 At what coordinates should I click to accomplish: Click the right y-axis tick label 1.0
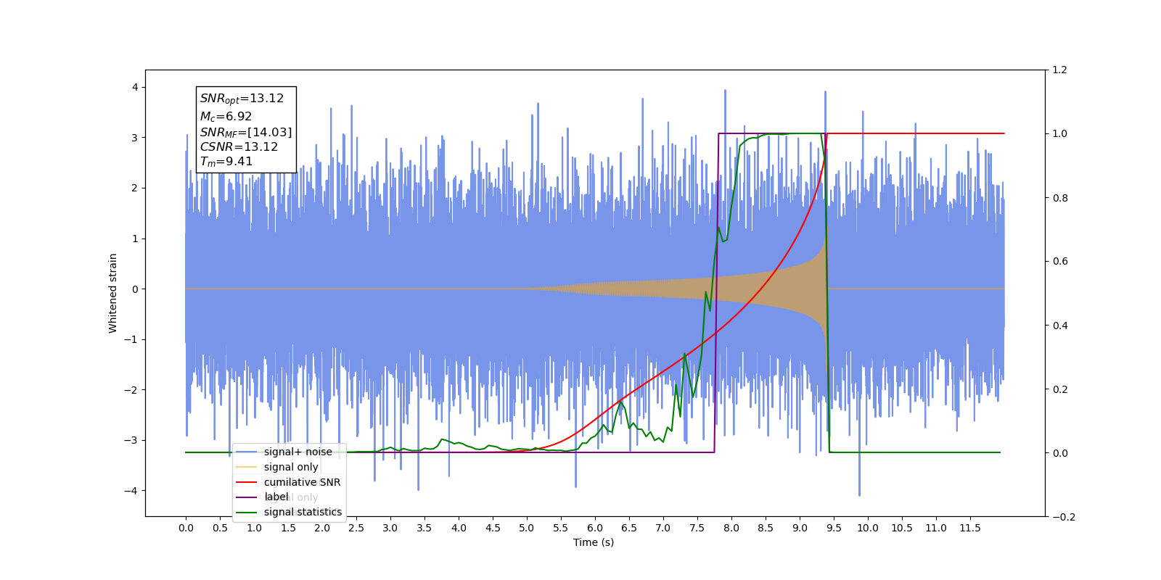point(1060,134)
